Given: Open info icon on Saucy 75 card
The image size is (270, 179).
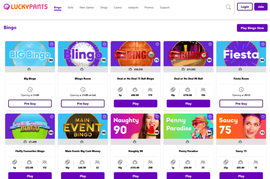Looking at the screenshot, I should [x=263, y=116].
